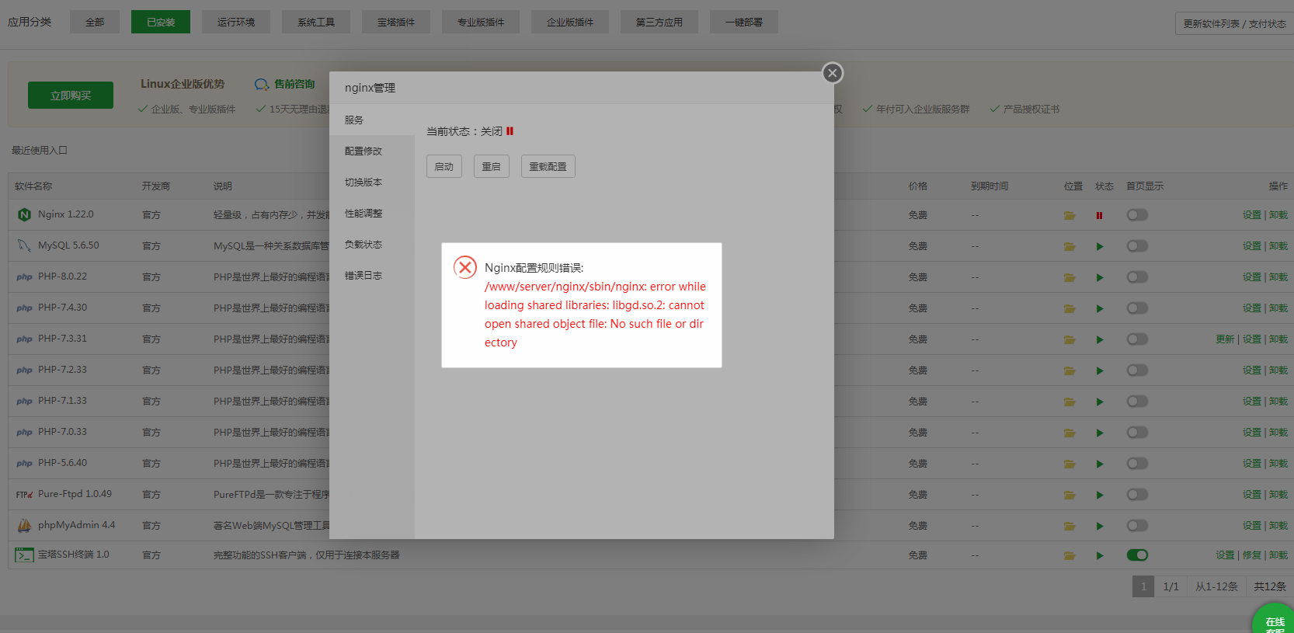Toggle 首页显示 switch for phpMyAdmin 4.4
The width and height of the screenshot is (1294, 633).
point(1137,525)
